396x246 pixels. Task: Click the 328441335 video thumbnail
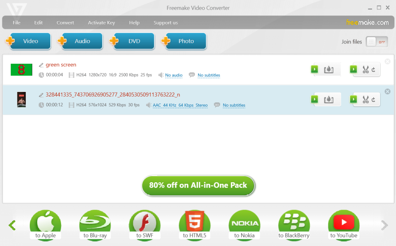click(x=22, y=99)
